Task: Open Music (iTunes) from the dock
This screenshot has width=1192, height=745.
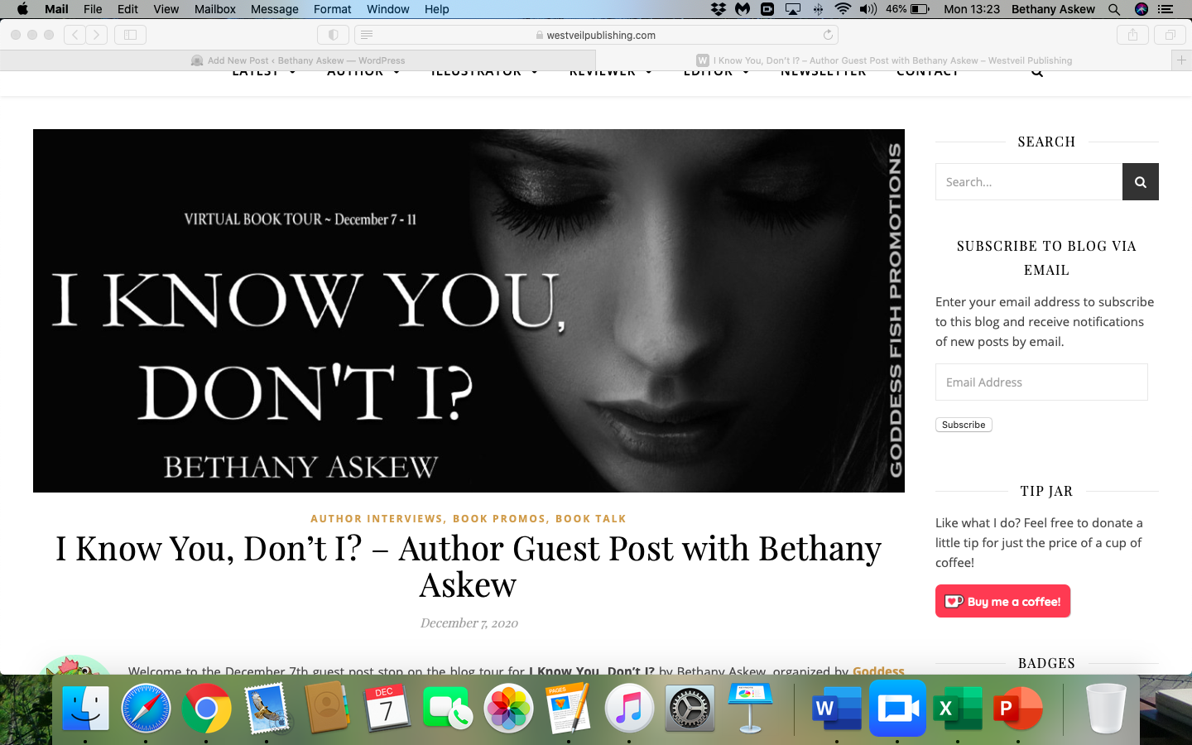Action: pos(629,709)
